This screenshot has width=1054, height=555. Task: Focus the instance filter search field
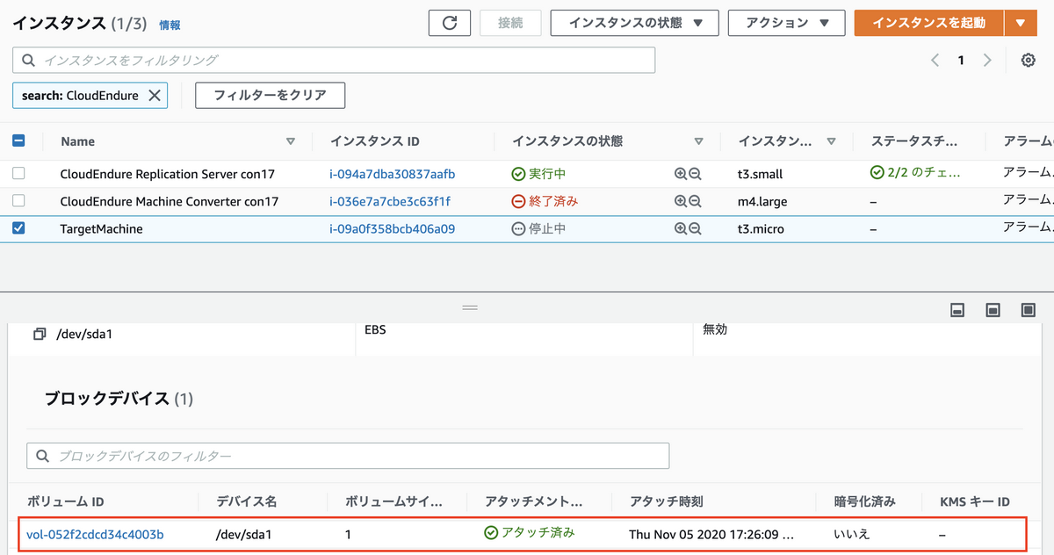coord(334,60)
